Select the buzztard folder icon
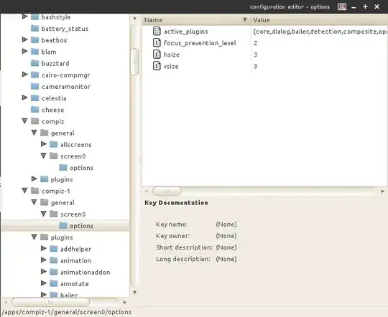Screen dimensions: 388x317 coord(35,63)
